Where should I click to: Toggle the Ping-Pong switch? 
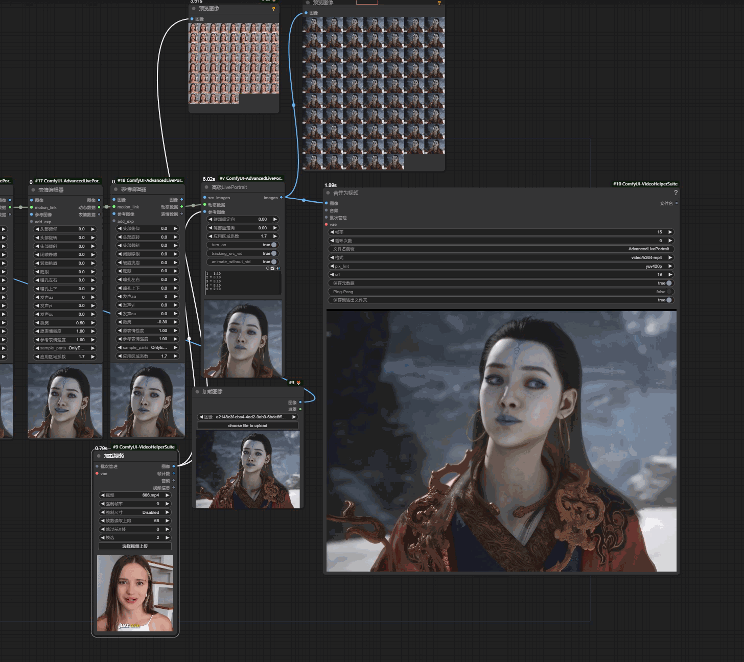669,292
